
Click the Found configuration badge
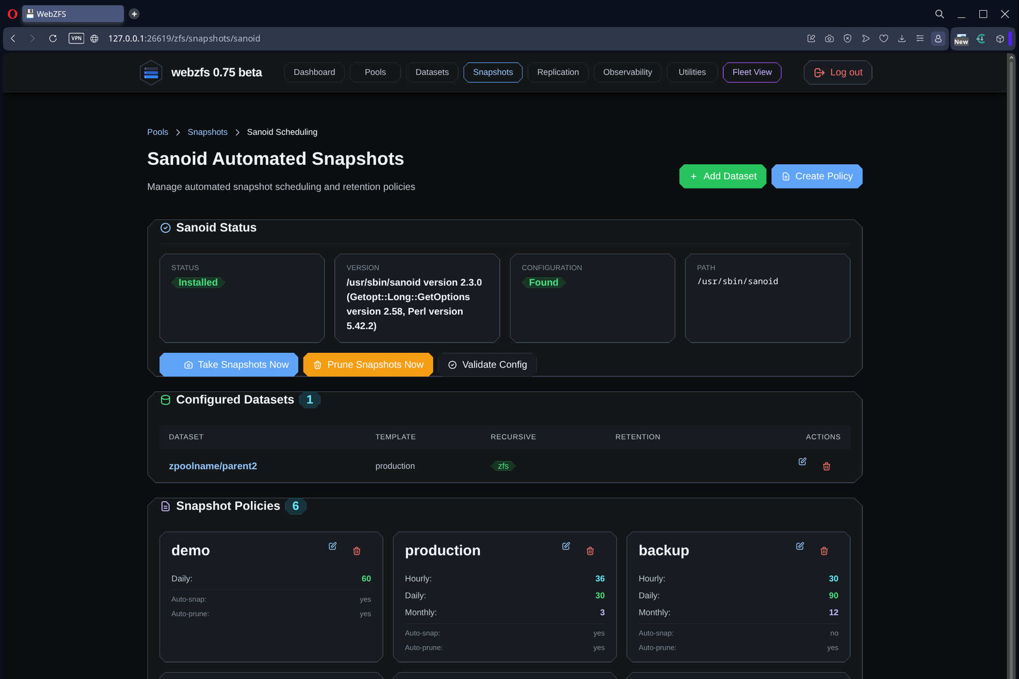tap(543, 282)
